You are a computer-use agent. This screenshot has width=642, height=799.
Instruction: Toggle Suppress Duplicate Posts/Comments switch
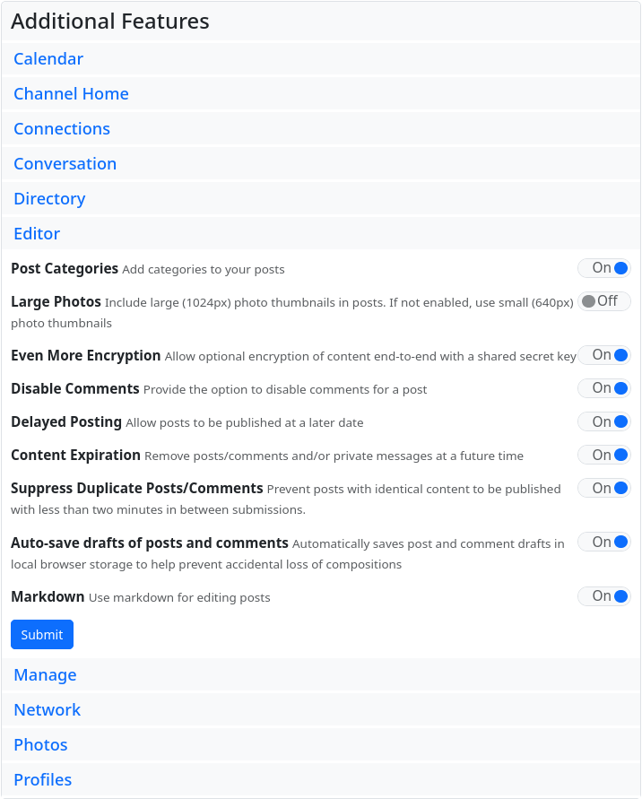[x=603, y=488]
